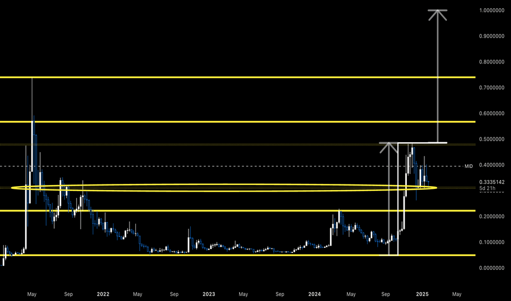
Task: Select the 0.2000000 price axis label
Action: (x=492, y=216)
